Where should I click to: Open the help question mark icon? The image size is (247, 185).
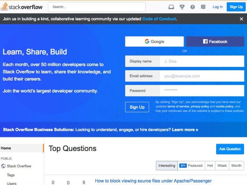click(193, 7)
